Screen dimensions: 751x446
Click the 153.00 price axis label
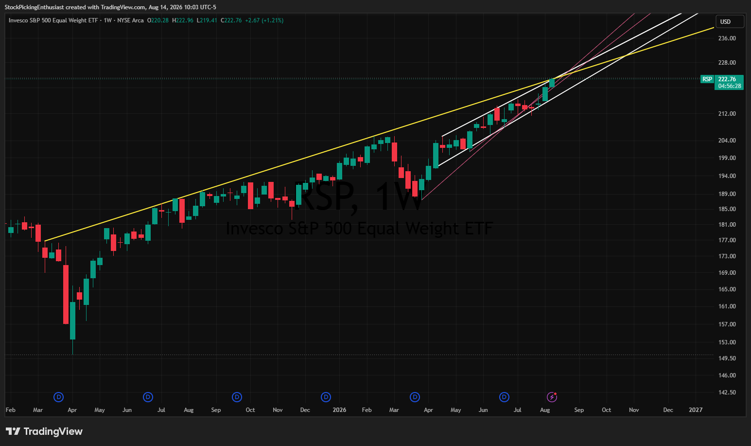pyautogui.click(x=727, y=342)
